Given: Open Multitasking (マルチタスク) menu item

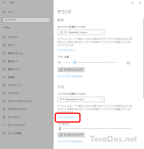Looking at the screenshot, I should [x=13, y=93].
